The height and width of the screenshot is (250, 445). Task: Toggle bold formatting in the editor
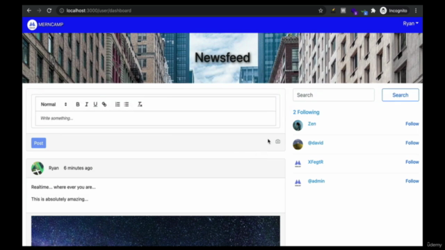(77, 104)
